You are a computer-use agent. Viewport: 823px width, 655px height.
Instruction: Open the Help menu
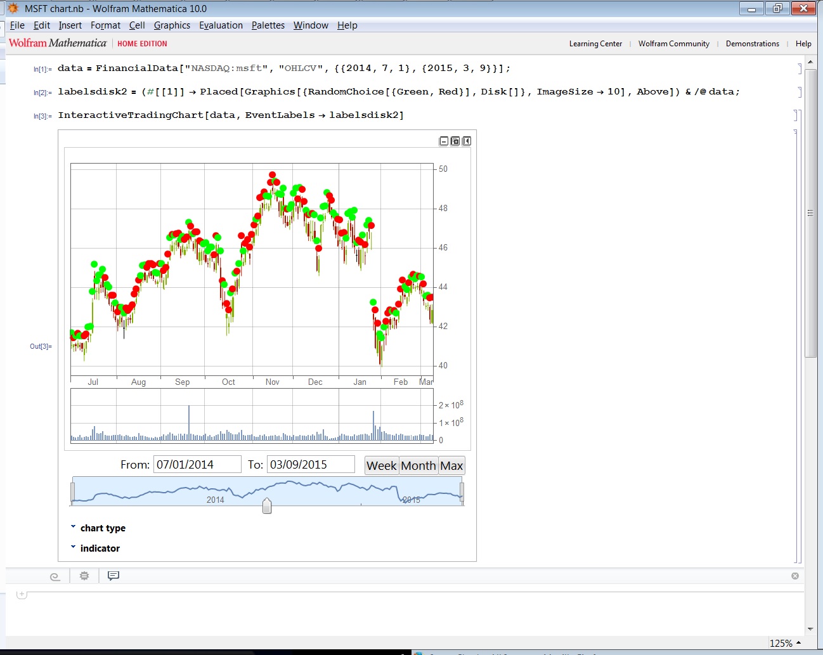tap(347, 25)
